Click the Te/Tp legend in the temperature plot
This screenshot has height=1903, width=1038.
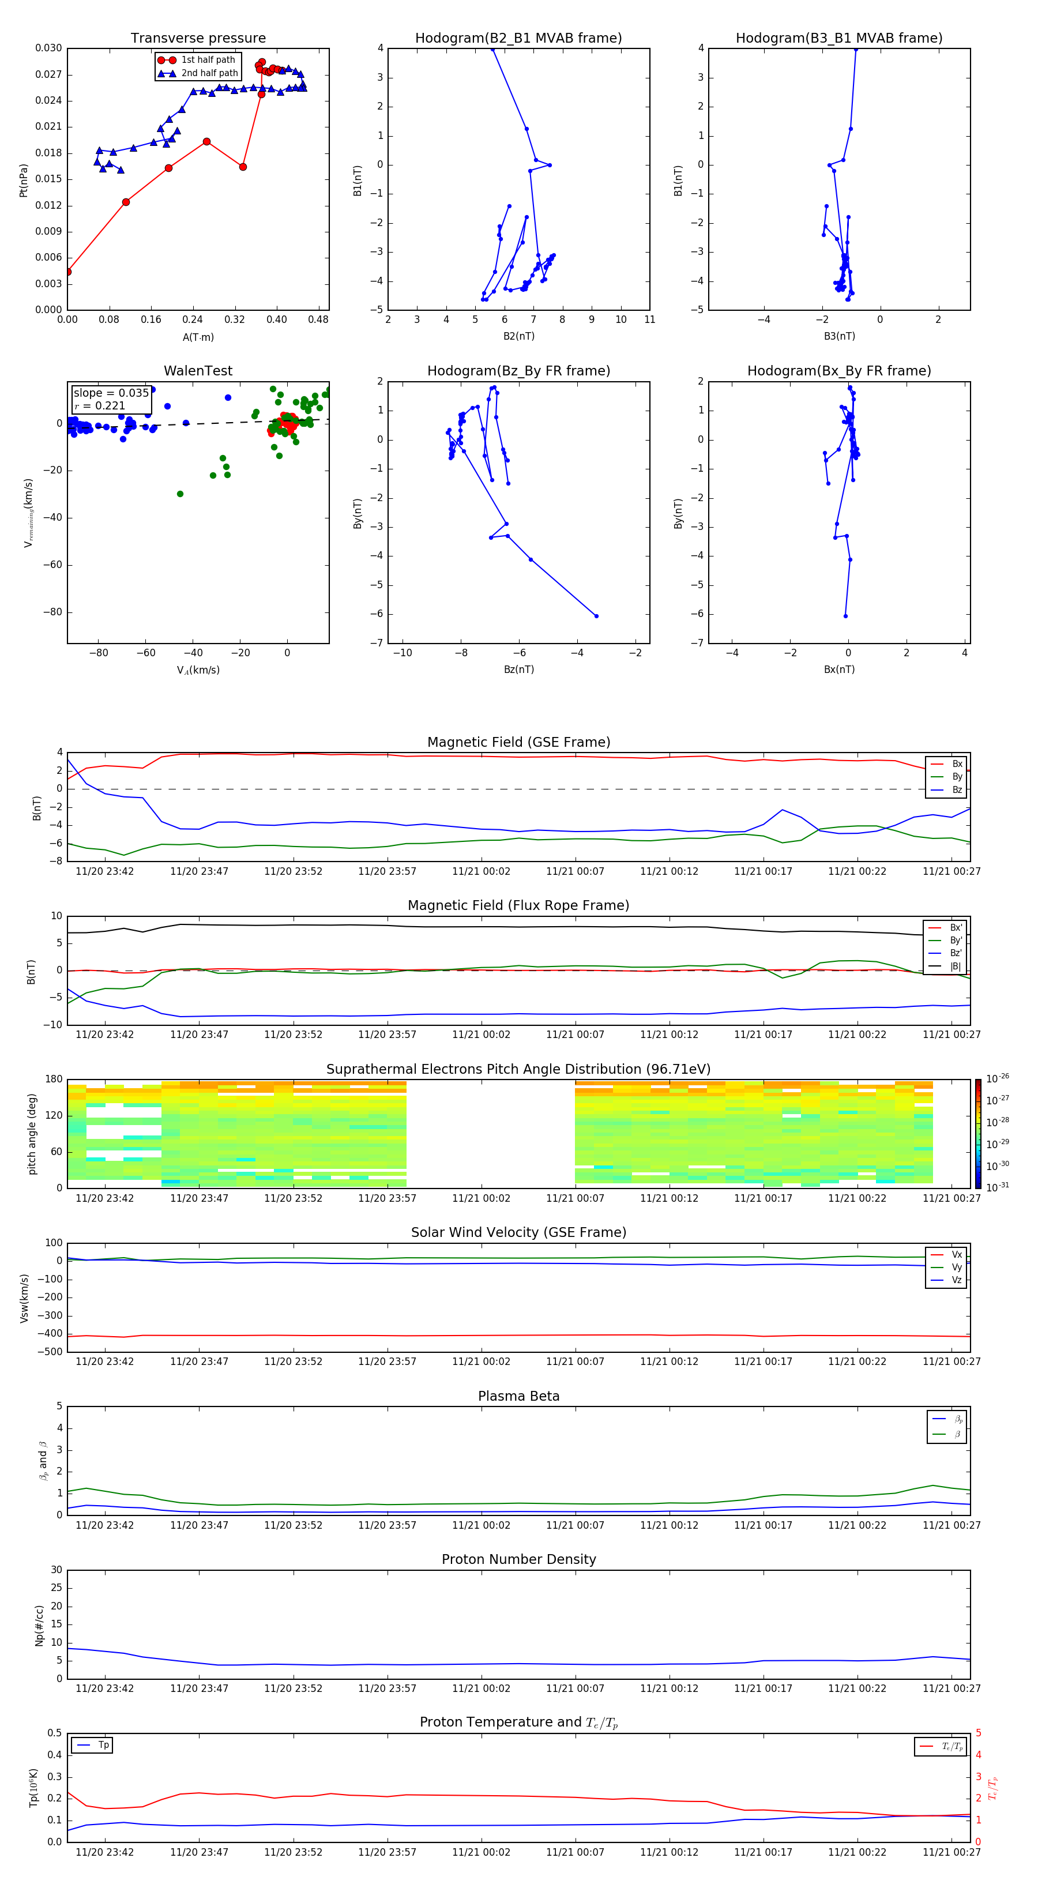coord(940,1746)
